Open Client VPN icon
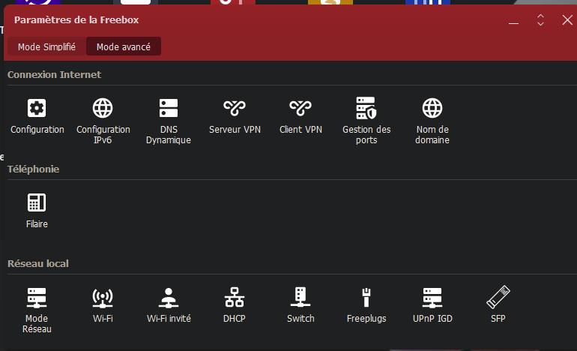This screenshot has width=577, height=351. pos(300,108)
